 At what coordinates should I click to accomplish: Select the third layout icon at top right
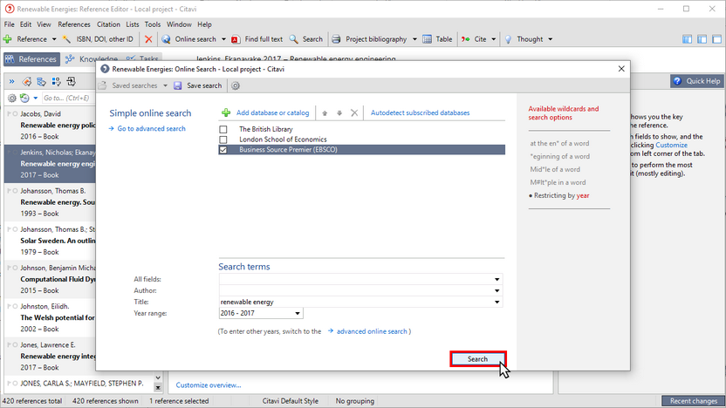[716, 39]
